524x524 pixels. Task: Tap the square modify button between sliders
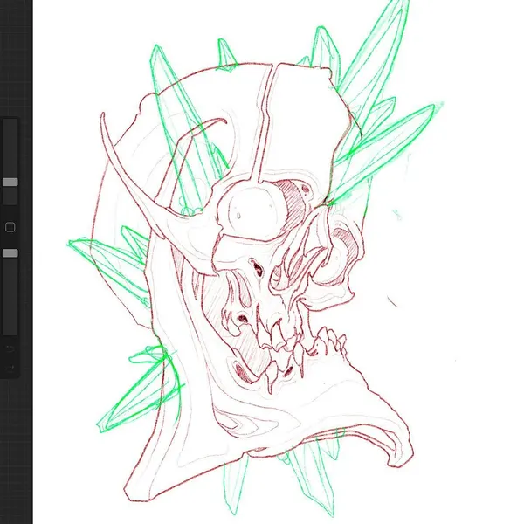pos(10,227)
